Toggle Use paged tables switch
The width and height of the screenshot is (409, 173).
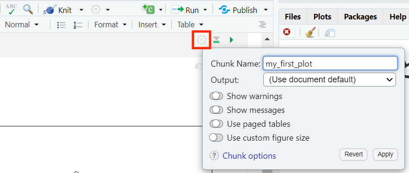pyautogui.click(x=216, y=124)
